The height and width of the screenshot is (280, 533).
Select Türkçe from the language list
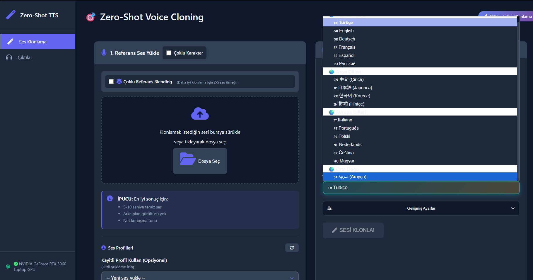(x=420, y=23)
